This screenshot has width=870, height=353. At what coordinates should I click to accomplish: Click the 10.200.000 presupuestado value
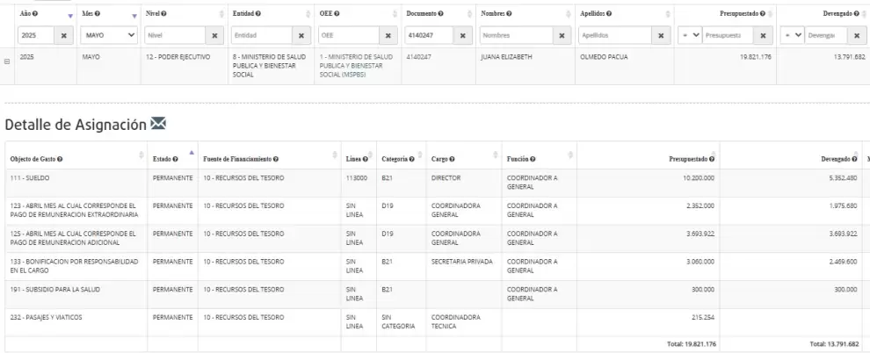pyautogui.click(x=699, y=178)
